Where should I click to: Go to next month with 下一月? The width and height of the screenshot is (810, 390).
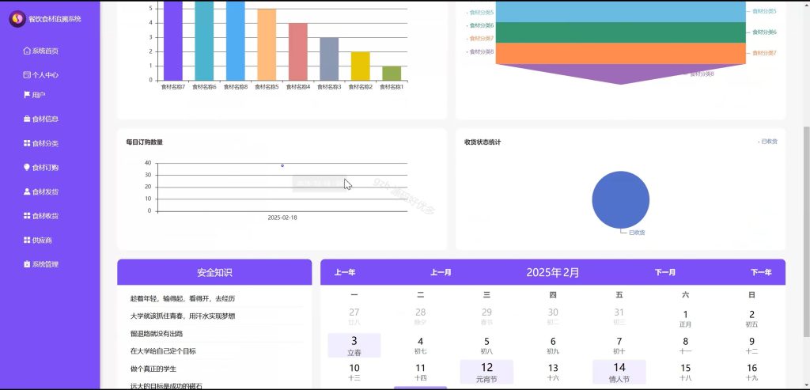coord(664,272)
